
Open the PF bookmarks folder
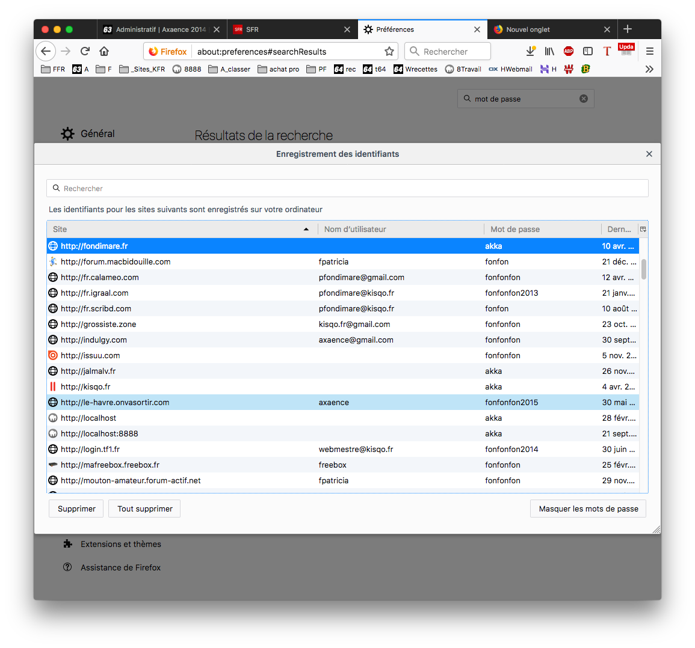pyautogui.click(x=317, y=69)
